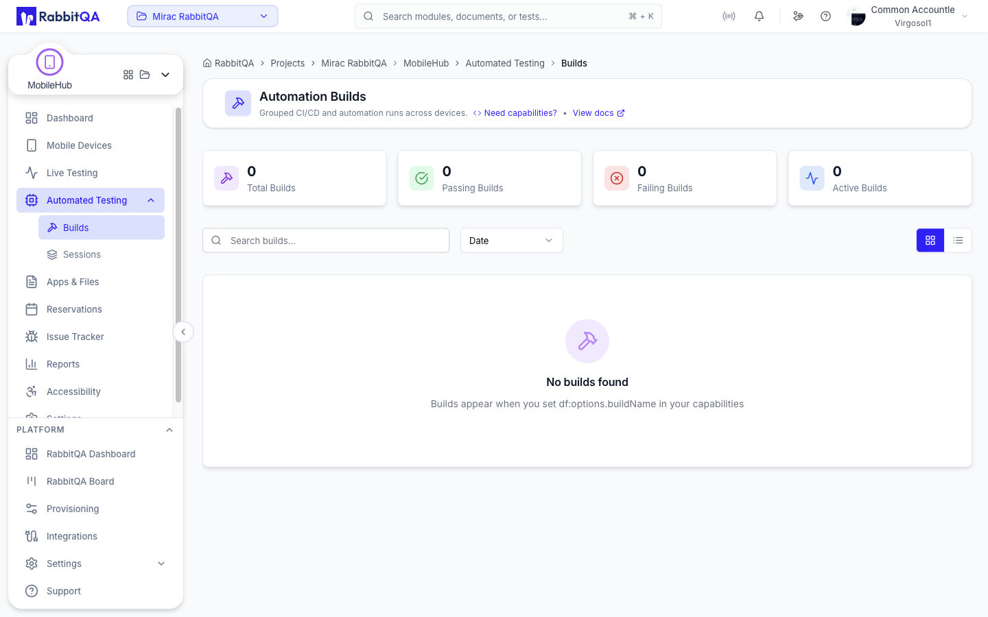Image resolution: width=988 pixels, height=617 pixels.
Task: Open Mobile Devices in sidebar
Action: pos(91,145)
